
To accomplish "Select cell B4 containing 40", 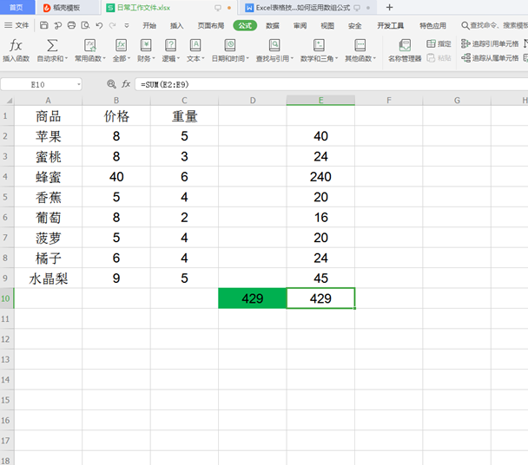I will click(116, 177).
